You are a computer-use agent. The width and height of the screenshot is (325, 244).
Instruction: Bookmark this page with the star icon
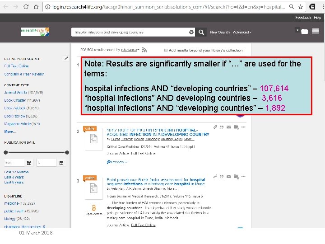tap(301, 7)
